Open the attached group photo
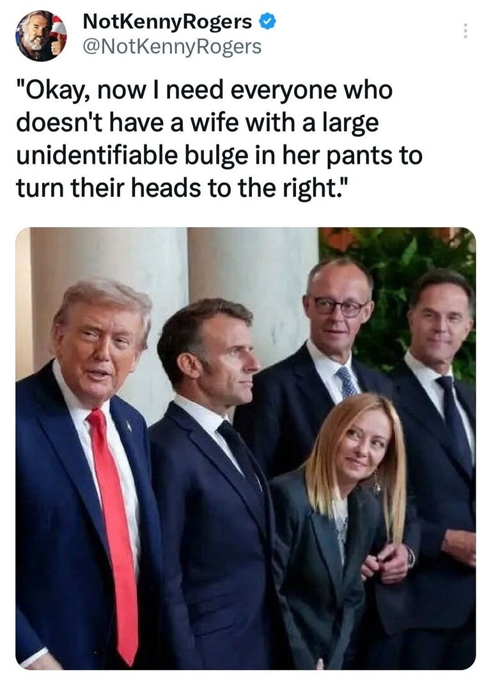491x676 pixels. [245, 448]
